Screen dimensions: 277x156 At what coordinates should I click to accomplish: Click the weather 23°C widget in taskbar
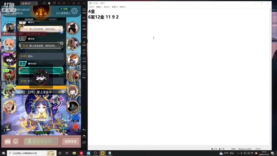pyautogui.click(x=226, y=153)
